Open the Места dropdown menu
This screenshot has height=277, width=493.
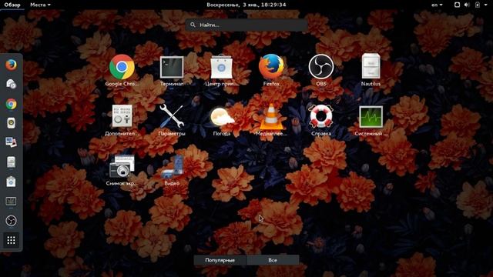point(40,5)
